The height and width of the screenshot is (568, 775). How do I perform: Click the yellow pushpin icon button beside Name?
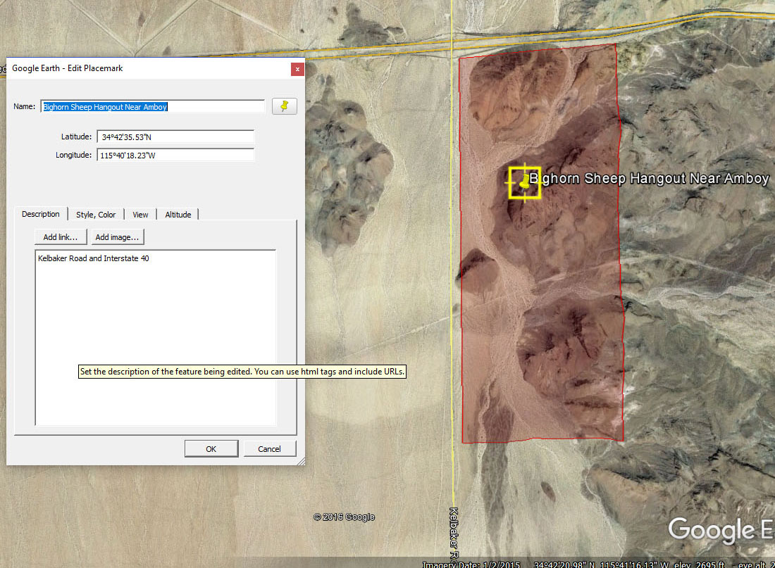(x=284, y=106)
